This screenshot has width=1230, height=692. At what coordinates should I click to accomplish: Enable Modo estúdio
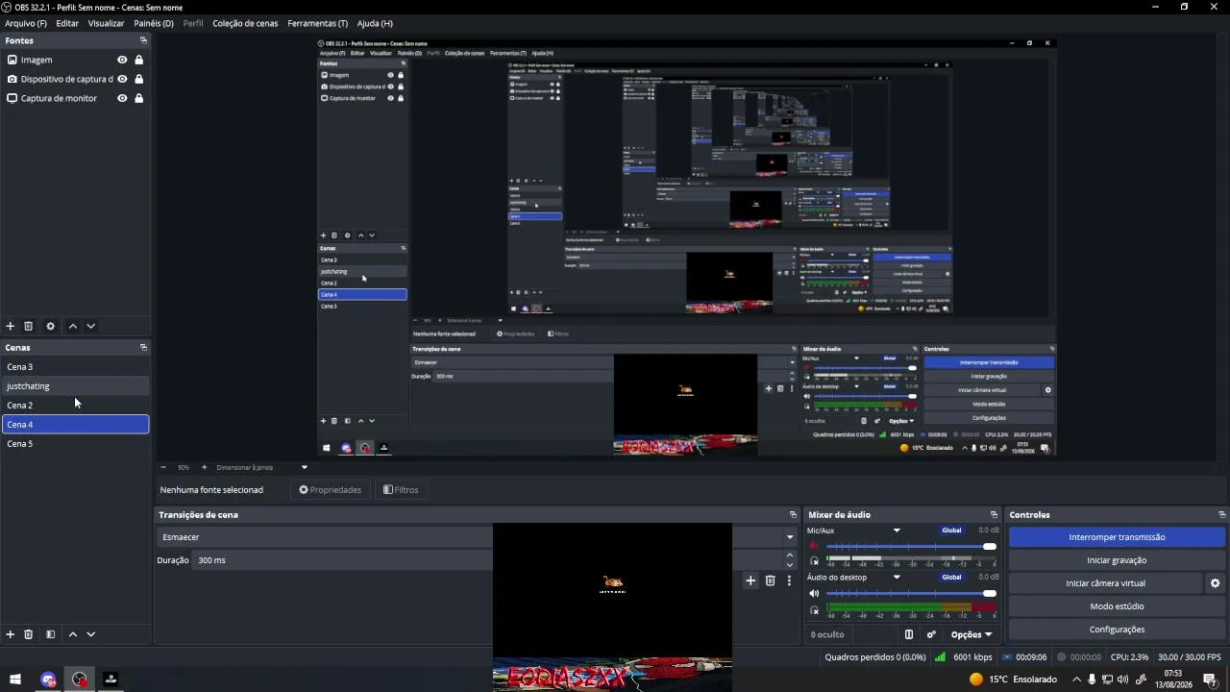pos(1117,606)
